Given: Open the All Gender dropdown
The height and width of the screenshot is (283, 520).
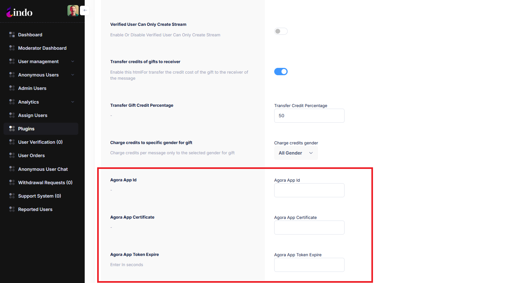Looking at the screenshot, I should 296,153.
